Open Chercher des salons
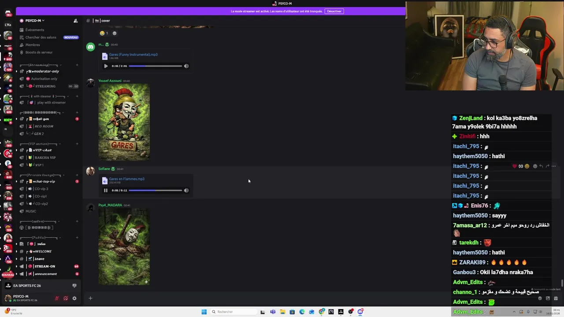This screenshot has width=564, height=317. pos(41,37)
